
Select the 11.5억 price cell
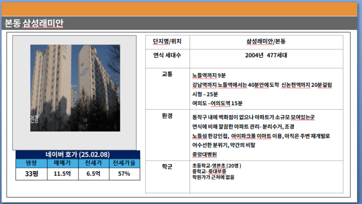62,174
